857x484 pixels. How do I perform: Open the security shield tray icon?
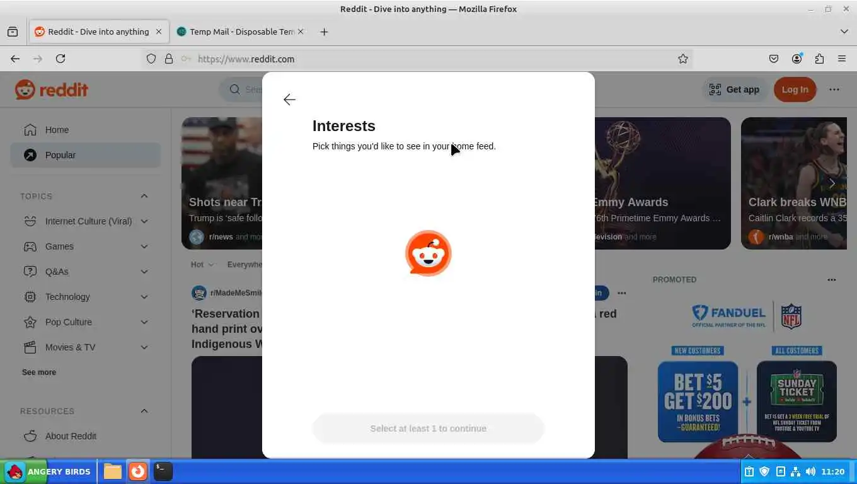tap(764, 471)
